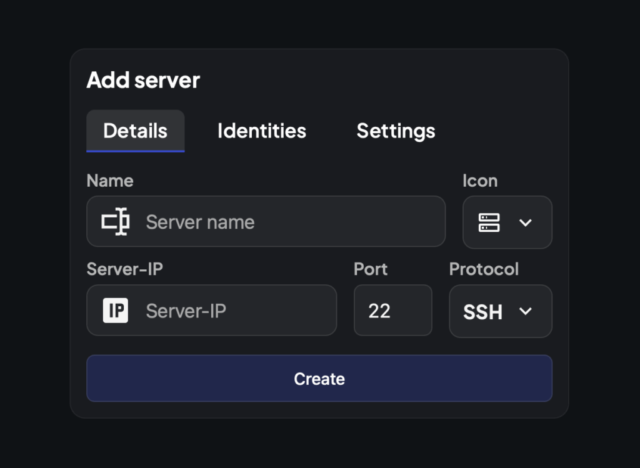
Task: Click the Name field label
Action: [x=110, y=181]
